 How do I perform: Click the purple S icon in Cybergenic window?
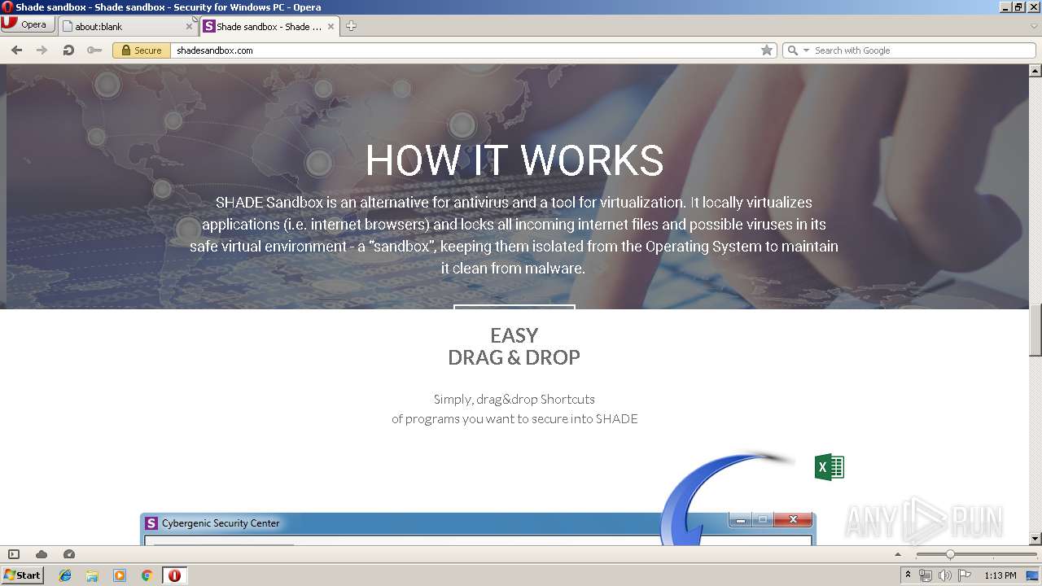pos(151,523)
